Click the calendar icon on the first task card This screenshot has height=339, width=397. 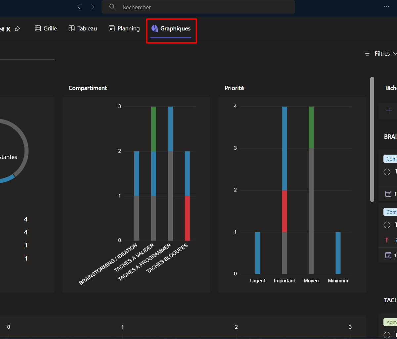[x=388, y=194]
